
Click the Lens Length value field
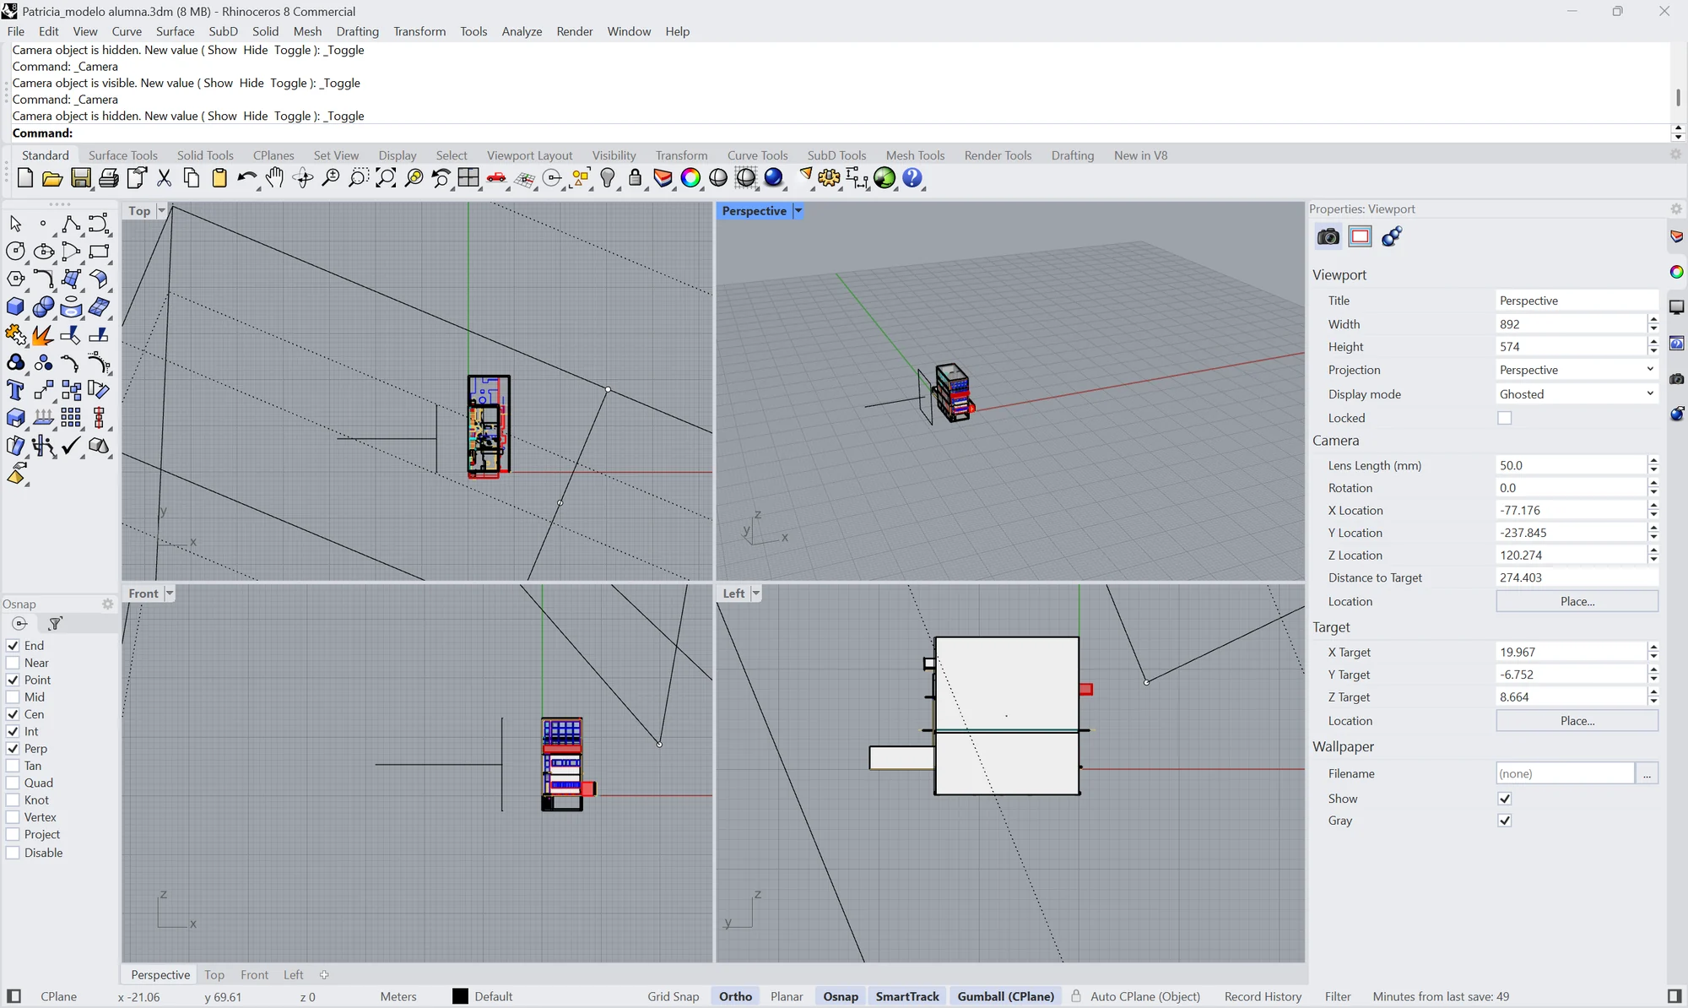point(1571,465)
